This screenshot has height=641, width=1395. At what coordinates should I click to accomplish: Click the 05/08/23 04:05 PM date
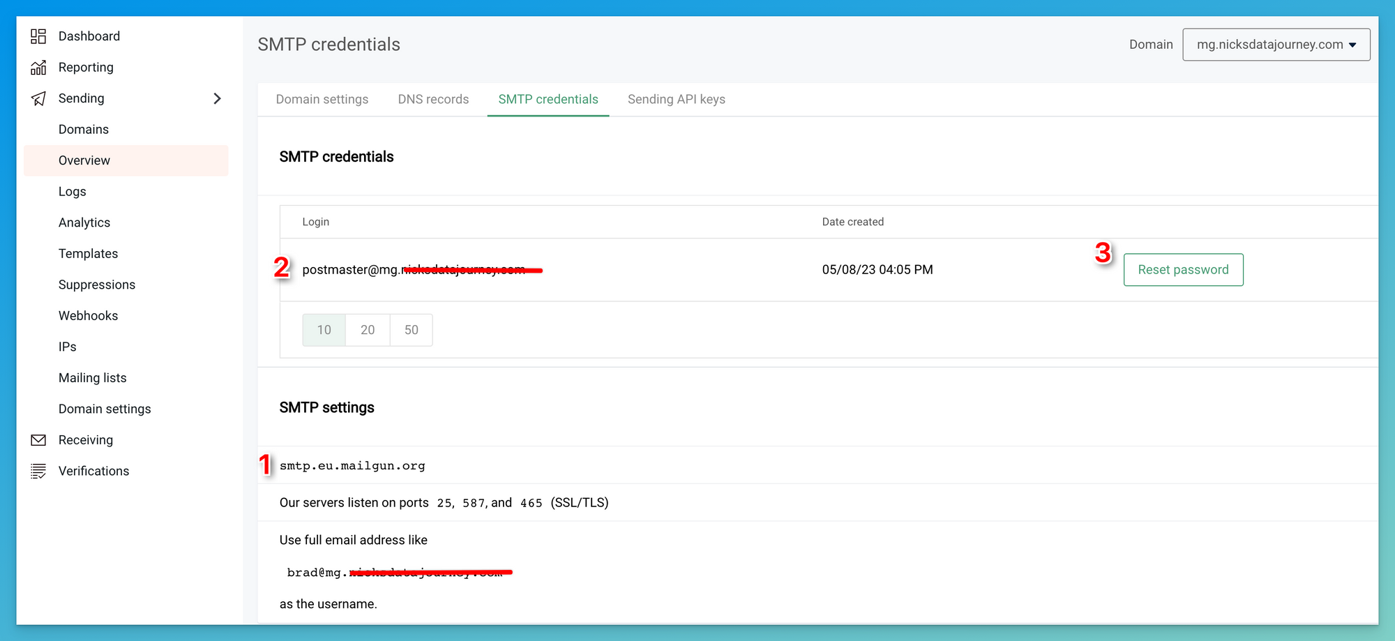[x=877, y=270]
